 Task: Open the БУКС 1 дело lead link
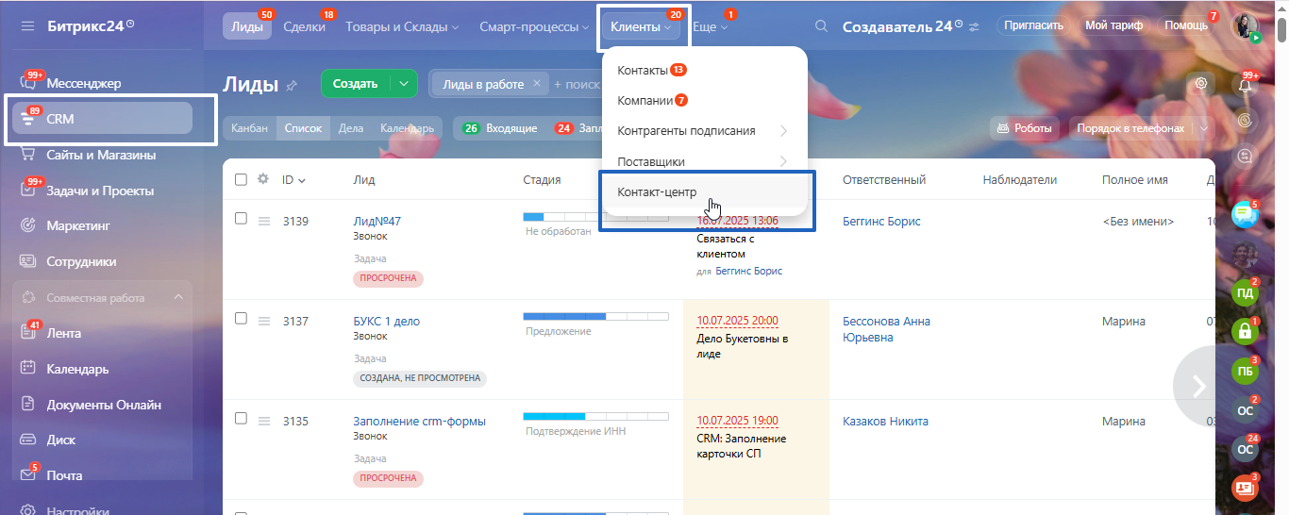coord(387,322)
